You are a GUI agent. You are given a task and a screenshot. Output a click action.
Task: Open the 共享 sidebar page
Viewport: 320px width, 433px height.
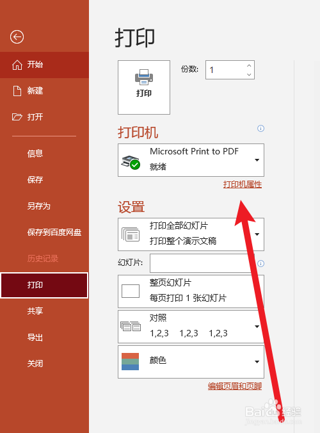pos(44,311)
